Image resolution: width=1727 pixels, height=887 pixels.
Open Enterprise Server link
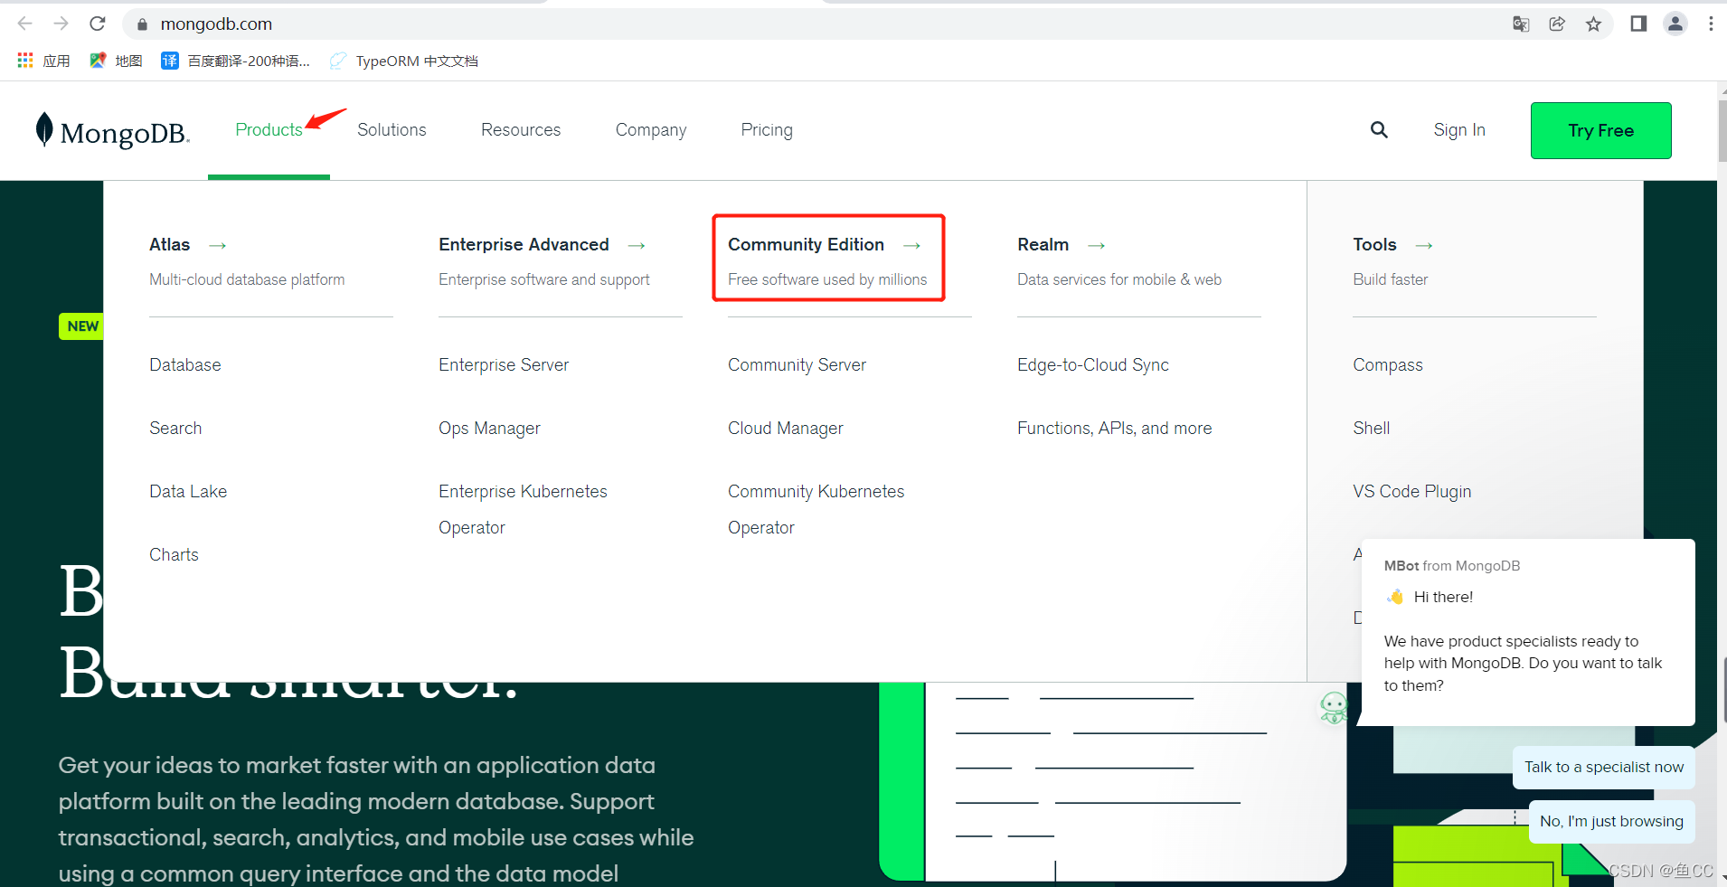[x=504, y=365]
